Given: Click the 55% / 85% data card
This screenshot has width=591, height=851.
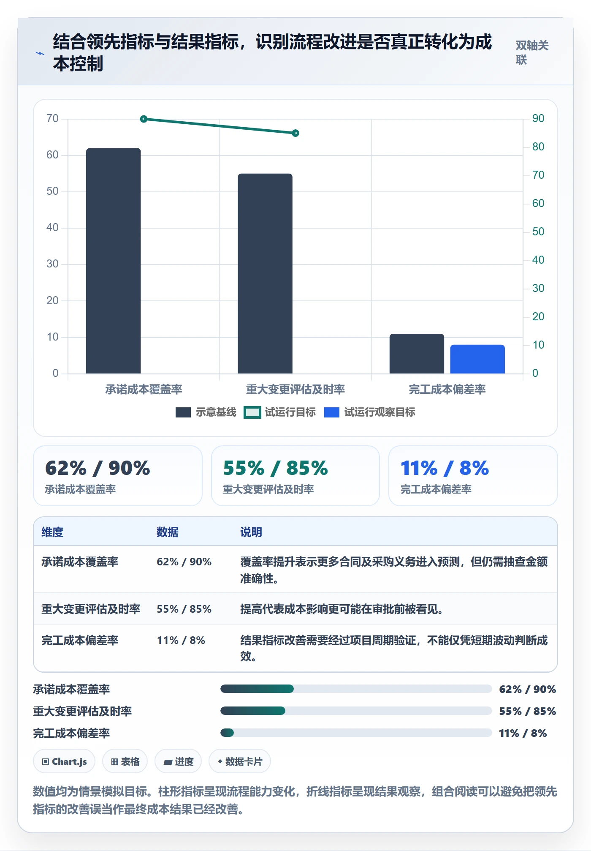Looking at the screenshot, I should pos(295,476).
